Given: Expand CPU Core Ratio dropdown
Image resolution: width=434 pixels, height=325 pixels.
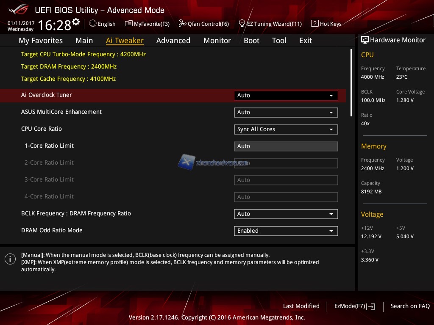Looking at the screenshot, I should pos(286,129).
